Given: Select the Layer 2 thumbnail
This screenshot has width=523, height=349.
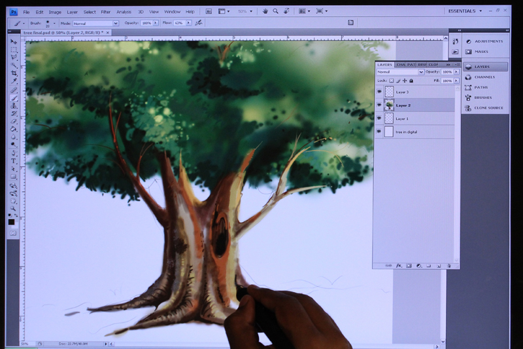Looking at the screenshot, I should click(x=389, y=105).
